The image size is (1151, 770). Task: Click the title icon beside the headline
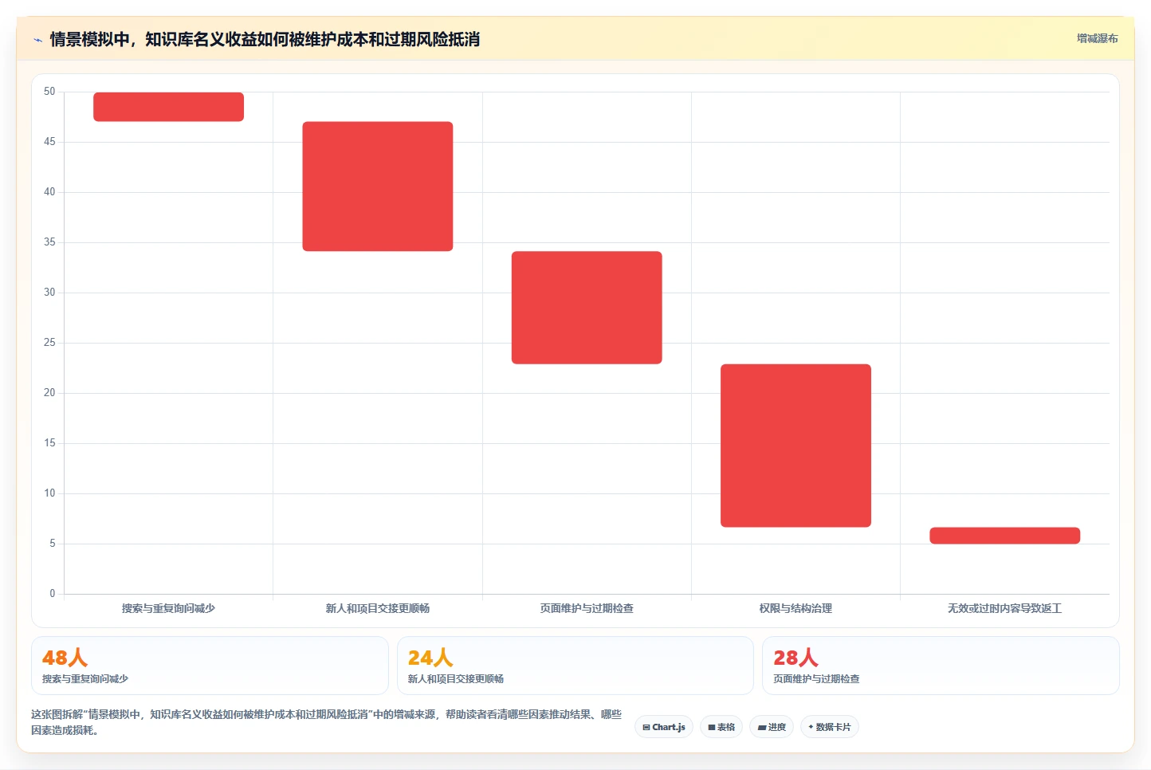click(x=37, y=40)
